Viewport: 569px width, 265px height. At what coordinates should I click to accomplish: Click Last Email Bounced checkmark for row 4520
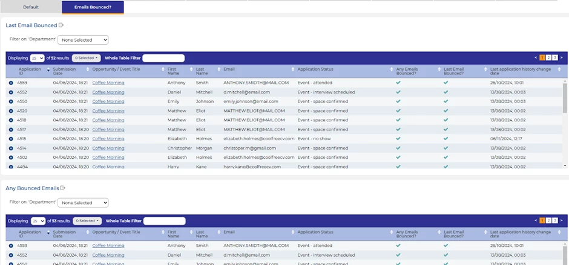446,111
